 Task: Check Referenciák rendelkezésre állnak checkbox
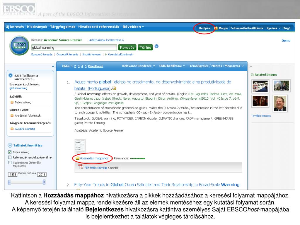[x=10, y=157]
